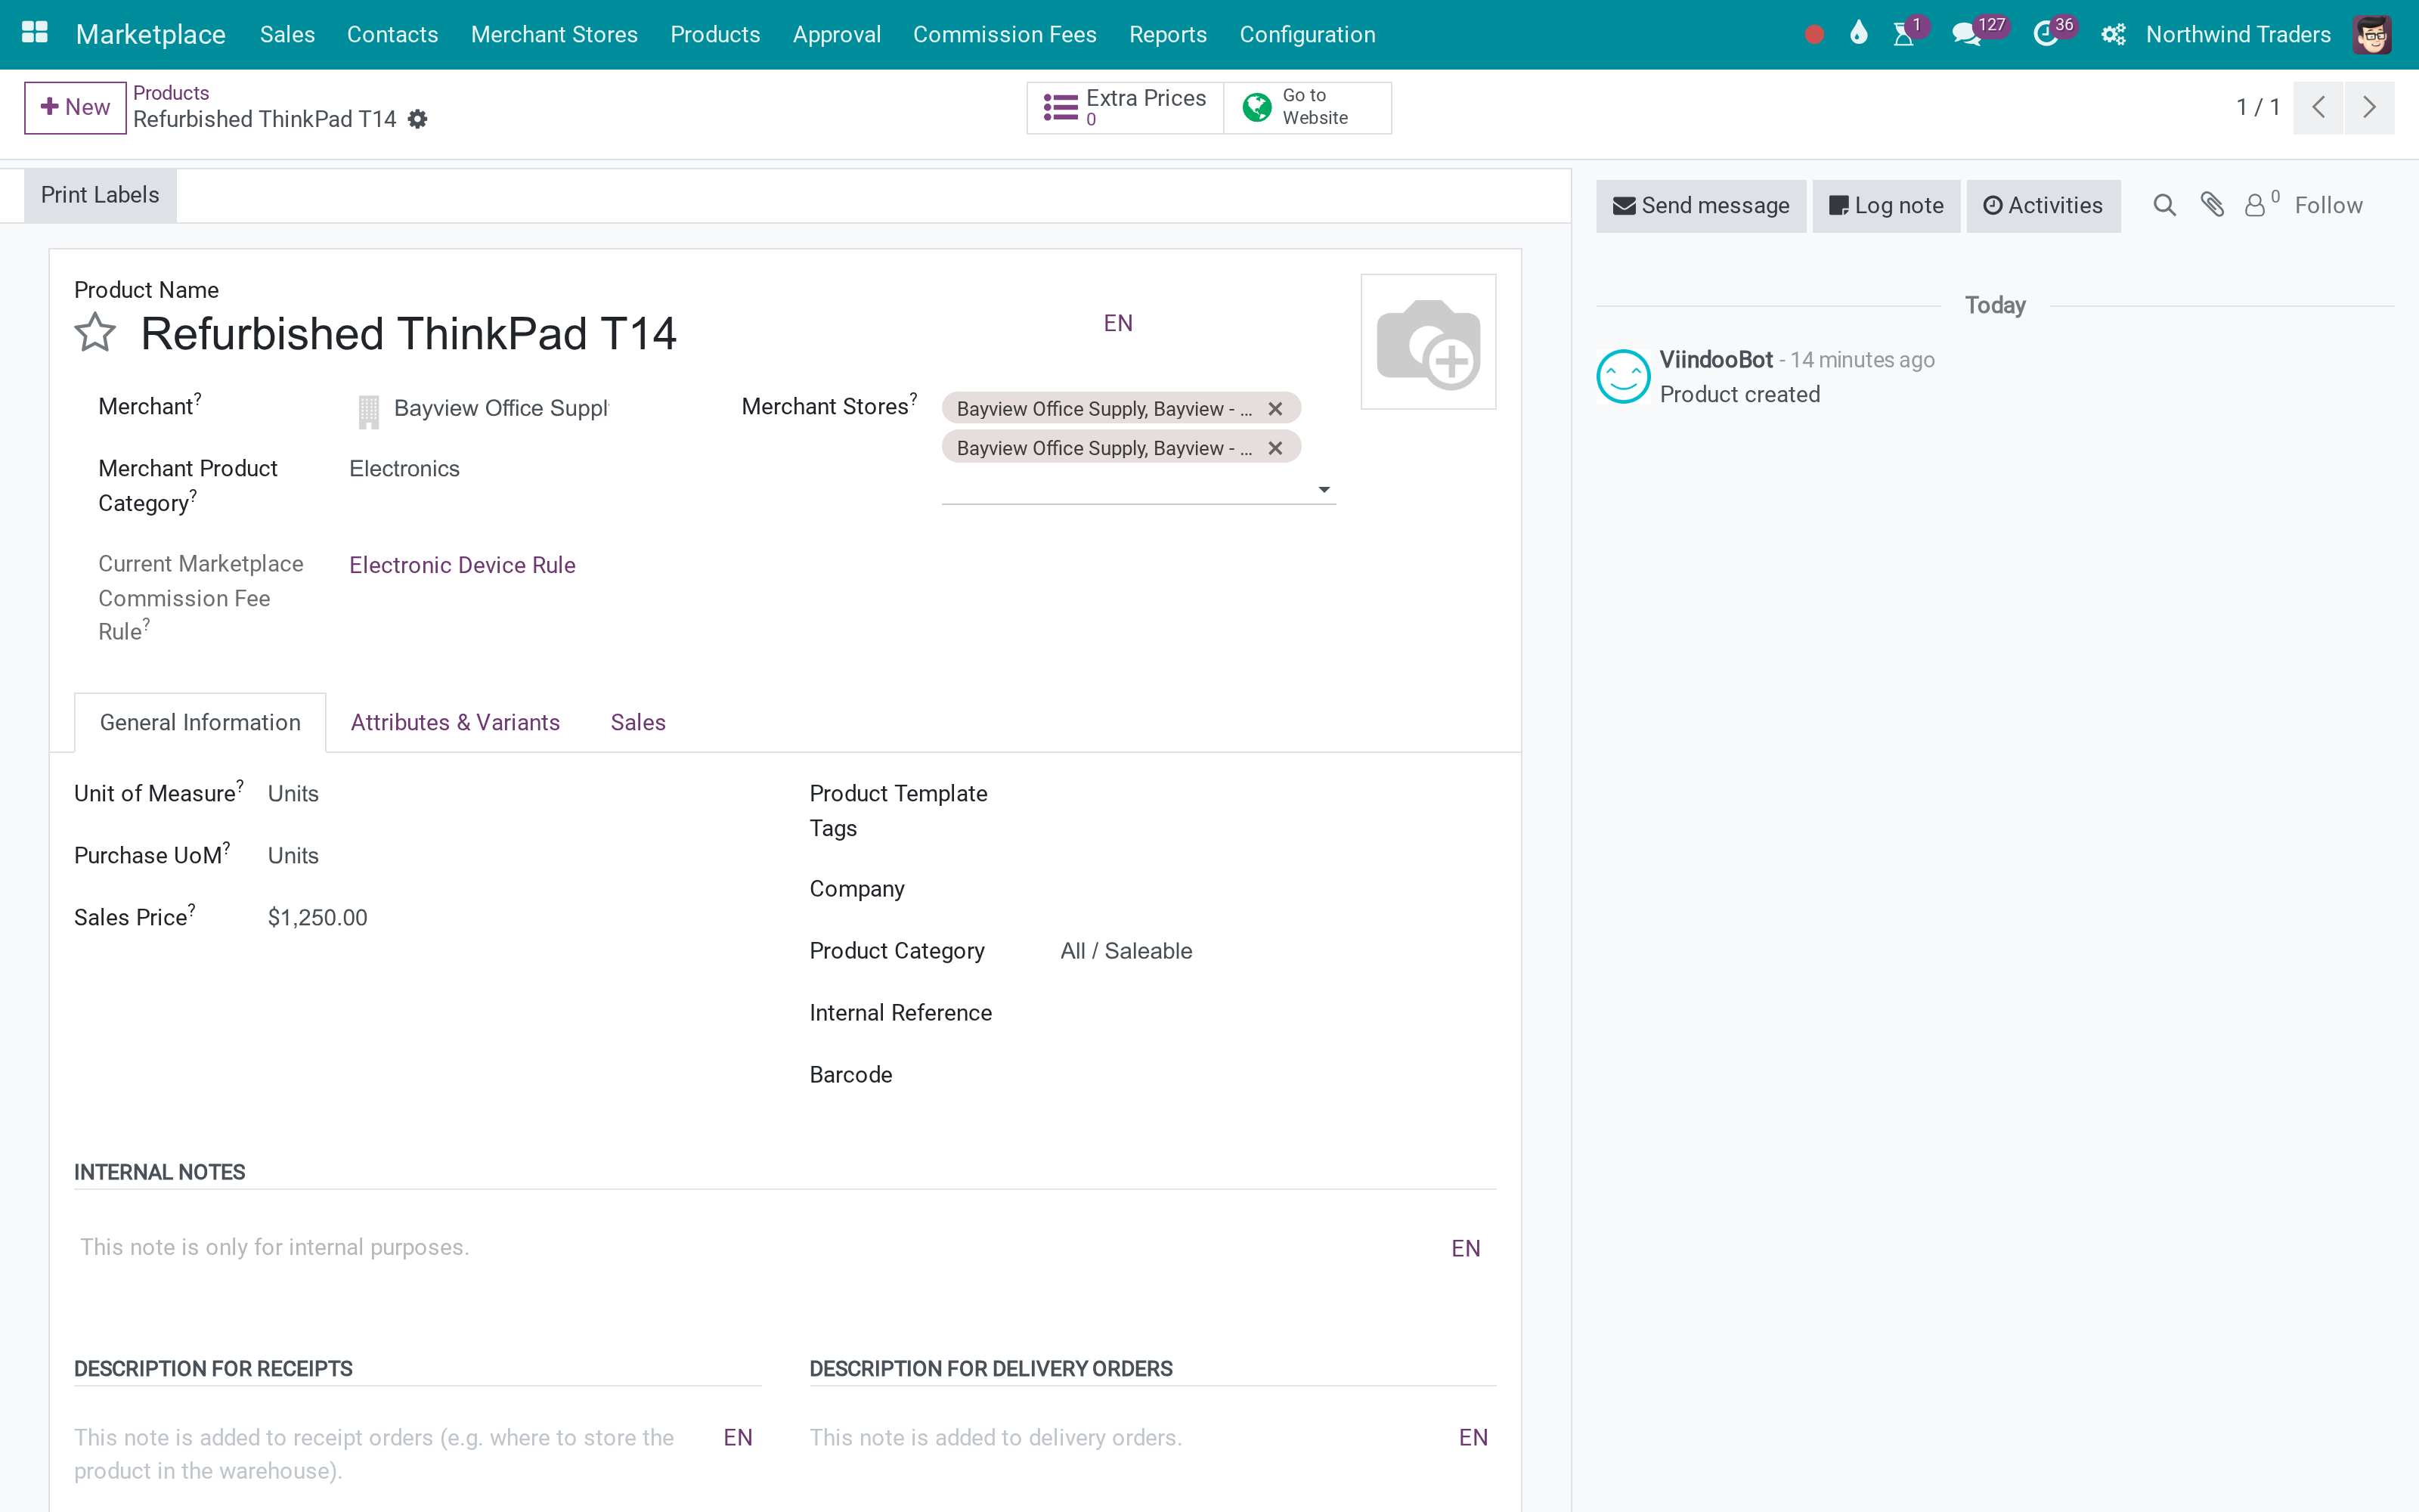Viewport: 2419px width, 1512px height.
Task: Open the debug gears icon in the top bar
Action: pyautogui.click(x=2112, y=35)
